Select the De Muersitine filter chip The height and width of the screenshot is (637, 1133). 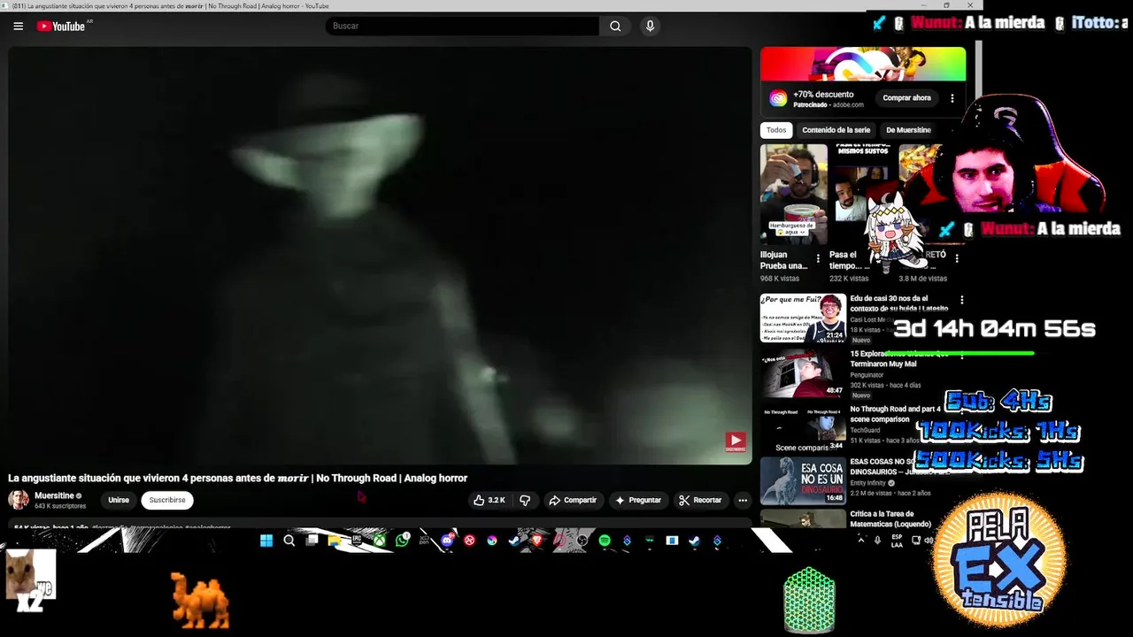coord(908,130)
